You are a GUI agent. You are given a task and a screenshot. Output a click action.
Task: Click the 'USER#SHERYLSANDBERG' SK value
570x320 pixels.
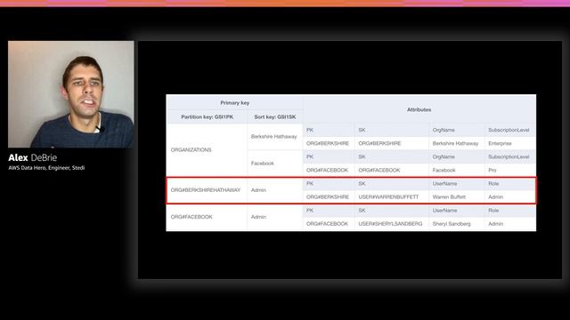390,224
